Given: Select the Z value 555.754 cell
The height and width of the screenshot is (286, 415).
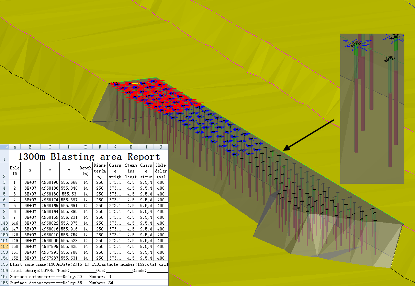Looking at the screenshot, I should pos(69,235).
